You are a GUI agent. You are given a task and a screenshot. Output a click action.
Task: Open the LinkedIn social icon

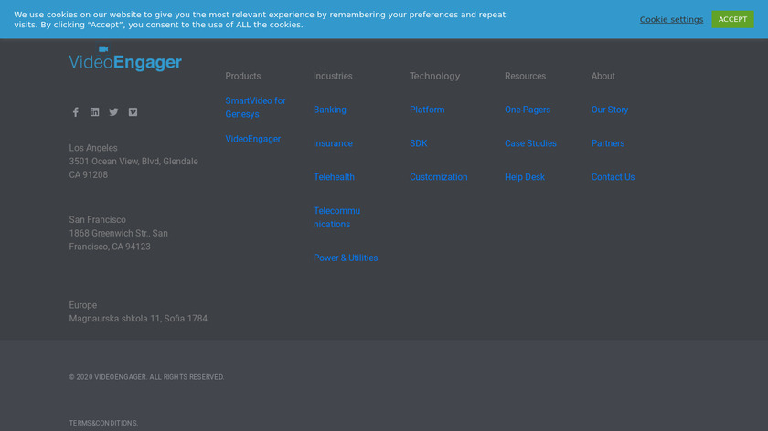pyautogui.click(x=94, y=112)
